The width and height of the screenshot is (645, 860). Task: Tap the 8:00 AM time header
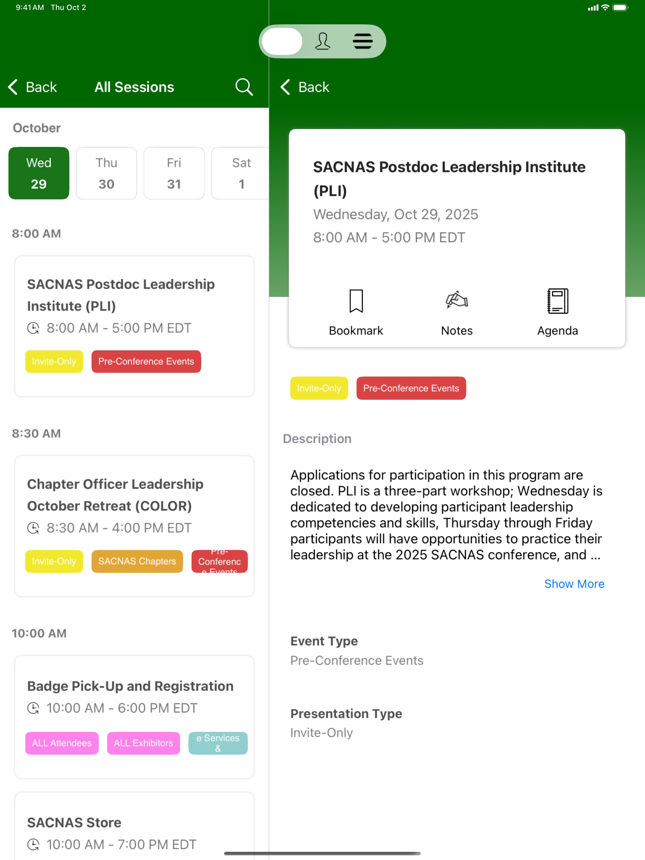coord(36,233)
